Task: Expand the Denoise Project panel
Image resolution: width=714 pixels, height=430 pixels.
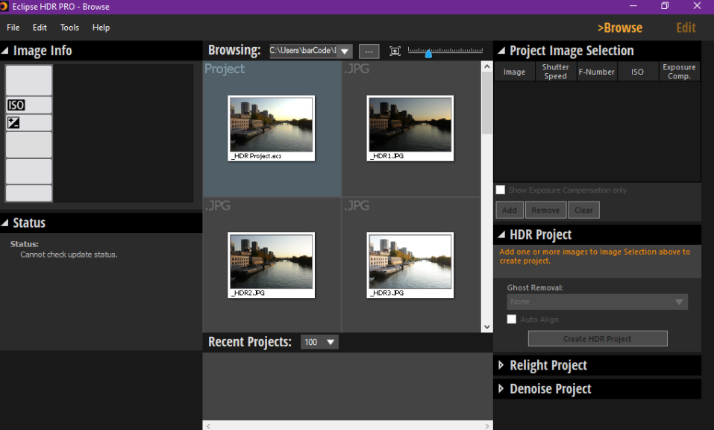Action: 501,388
